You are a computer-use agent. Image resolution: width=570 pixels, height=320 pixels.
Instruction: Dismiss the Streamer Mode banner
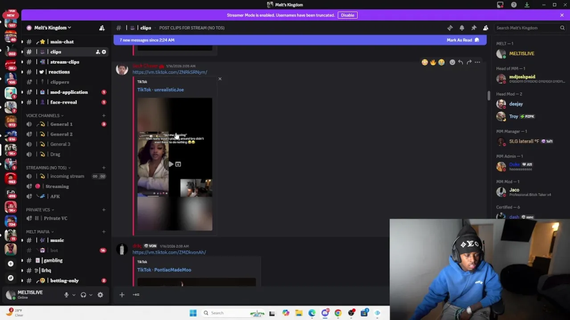click(562, 15)
